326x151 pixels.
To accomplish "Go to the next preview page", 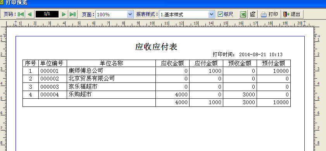I will click(x=64, y=14).
